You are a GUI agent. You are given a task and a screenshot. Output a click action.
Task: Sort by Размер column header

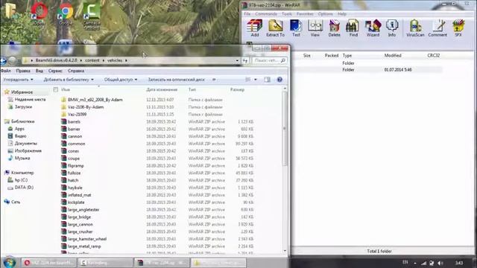pyautogui.click(x=237, y=89)
